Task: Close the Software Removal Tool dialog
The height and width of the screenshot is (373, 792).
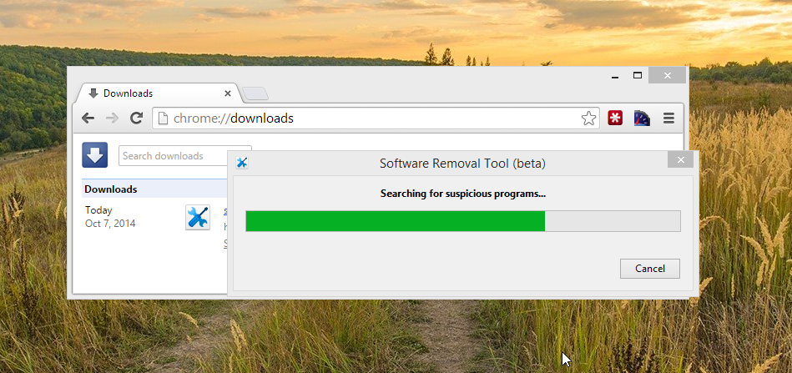Action: (x=680, y=160)
